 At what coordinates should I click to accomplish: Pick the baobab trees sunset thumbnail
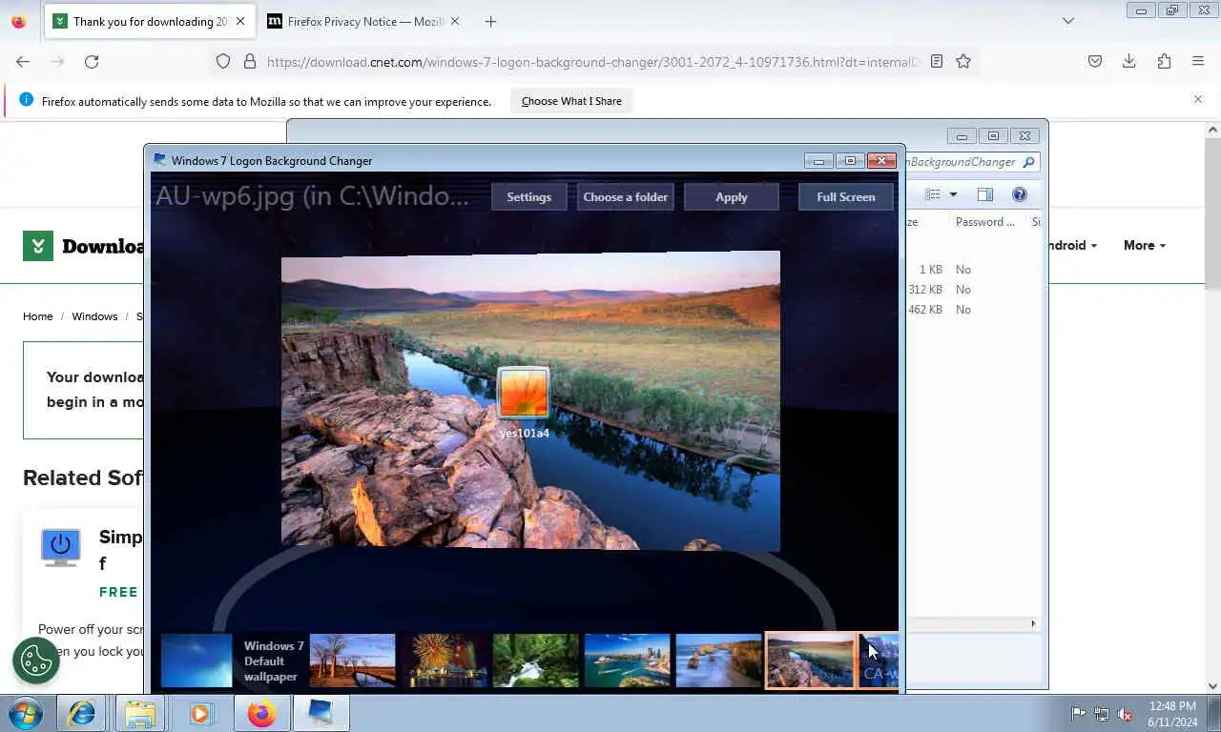pyautogui.click(x=352, y=661)
